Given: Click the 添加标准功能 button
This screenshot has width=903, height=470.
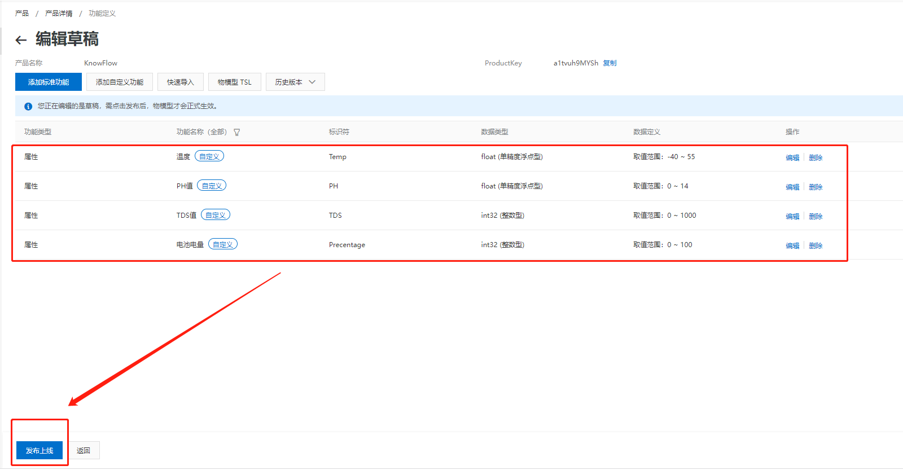Looking at the screenshot, I should point(49,82).
